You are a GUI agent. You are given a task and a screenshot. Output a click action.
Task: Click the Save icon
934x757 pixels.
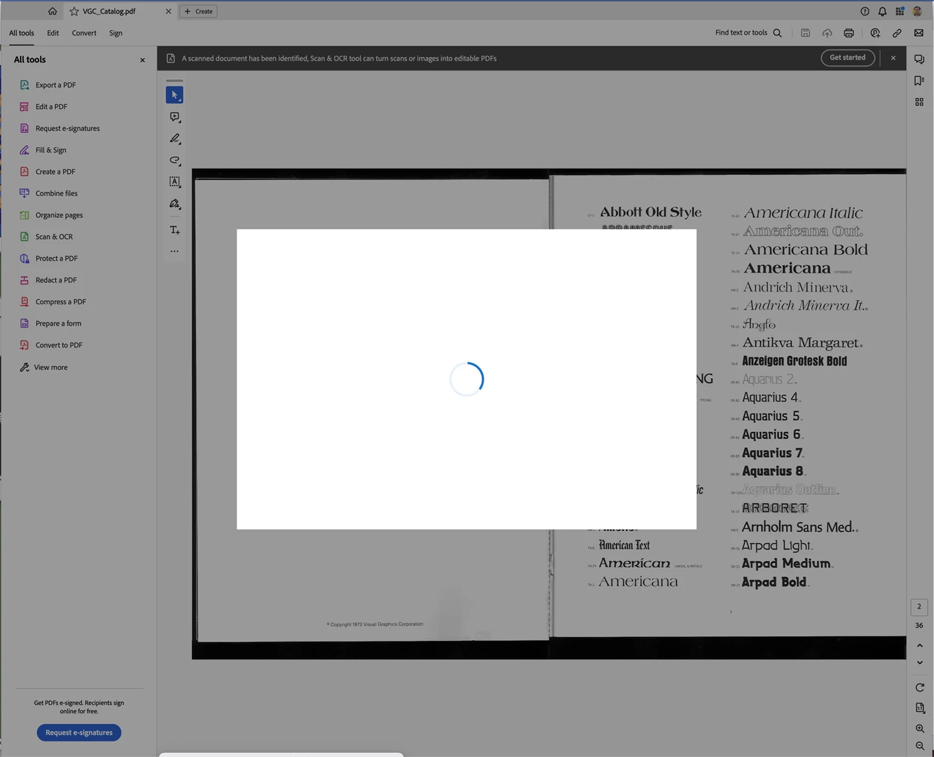click(805, 32)
